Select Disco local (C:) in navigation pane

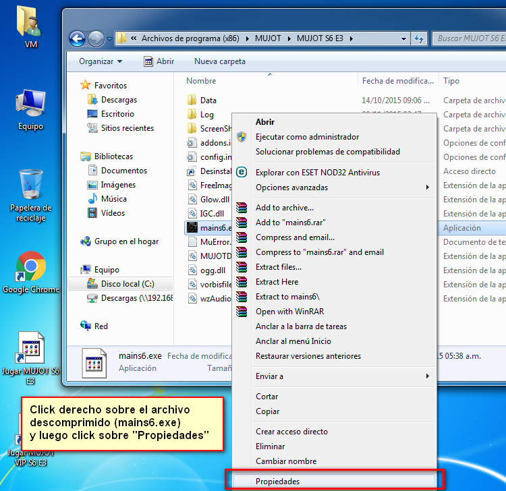128,284
